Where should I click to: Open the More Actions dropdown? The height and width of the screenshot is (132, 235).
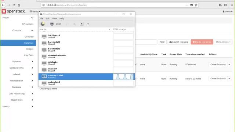(x=223, y=42)
